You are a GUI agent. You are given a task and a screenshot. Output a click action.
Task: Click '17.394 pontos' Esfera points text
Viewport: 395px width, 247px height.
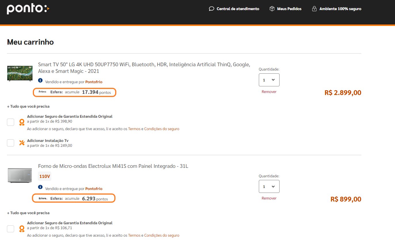(96, 92)
